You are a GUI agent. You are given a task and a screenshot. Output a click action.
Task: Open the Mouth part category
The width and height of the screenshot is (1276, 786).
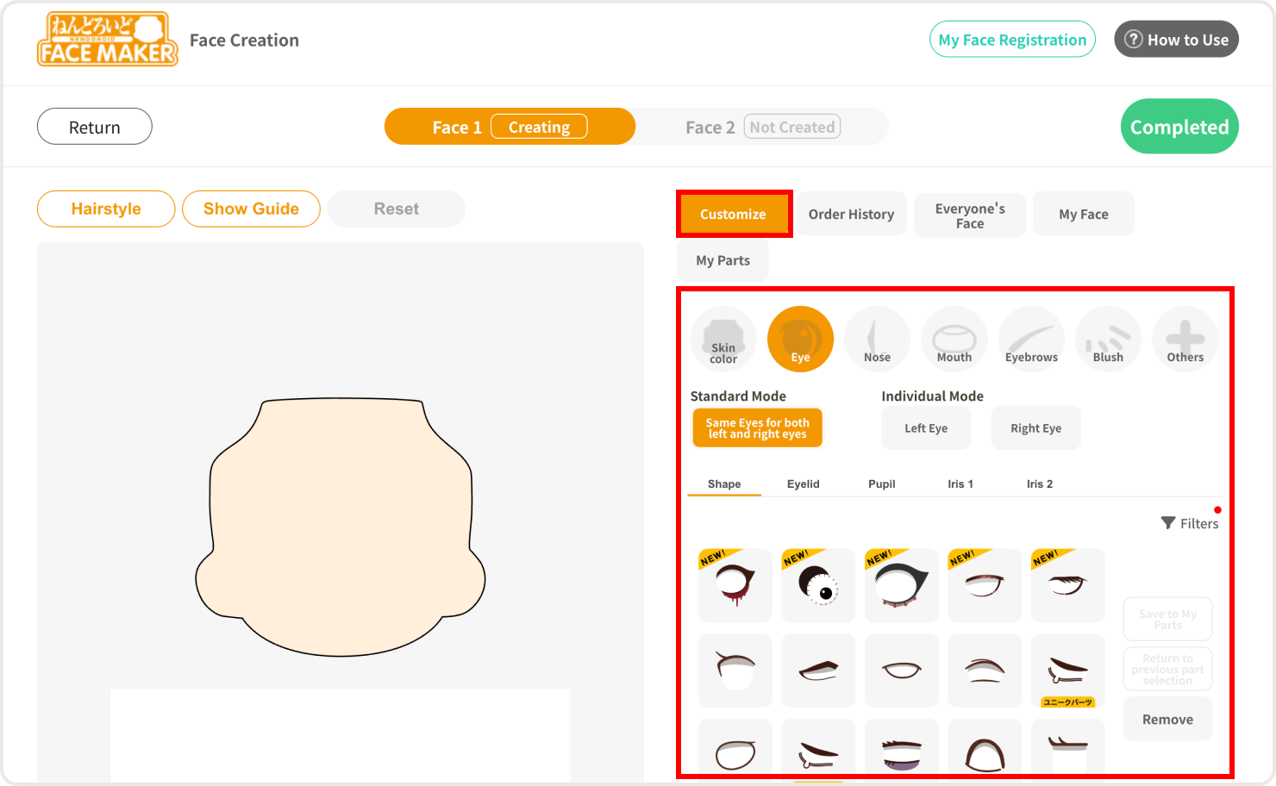pyautogui.click(x=954, y=340)
